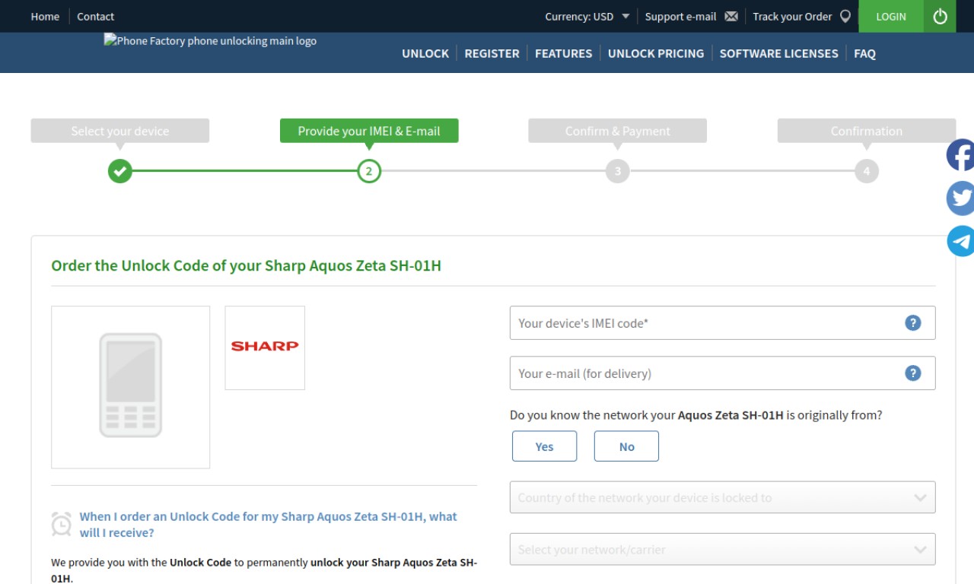Image resolution: width=974 pixels, height=584 pixels.
Task: Click the Confirmation step label
Action: pos(867,131)
